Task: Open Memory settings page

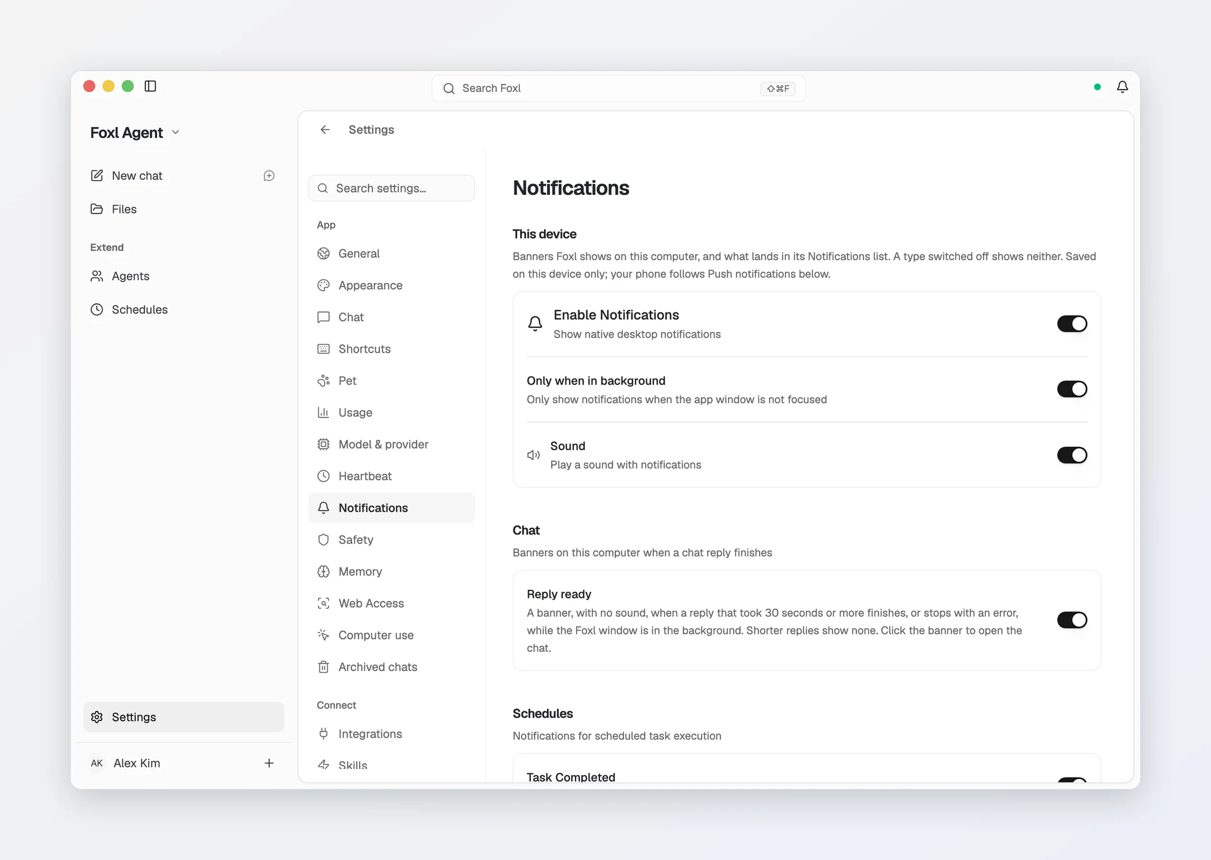Action: (392, 571)
